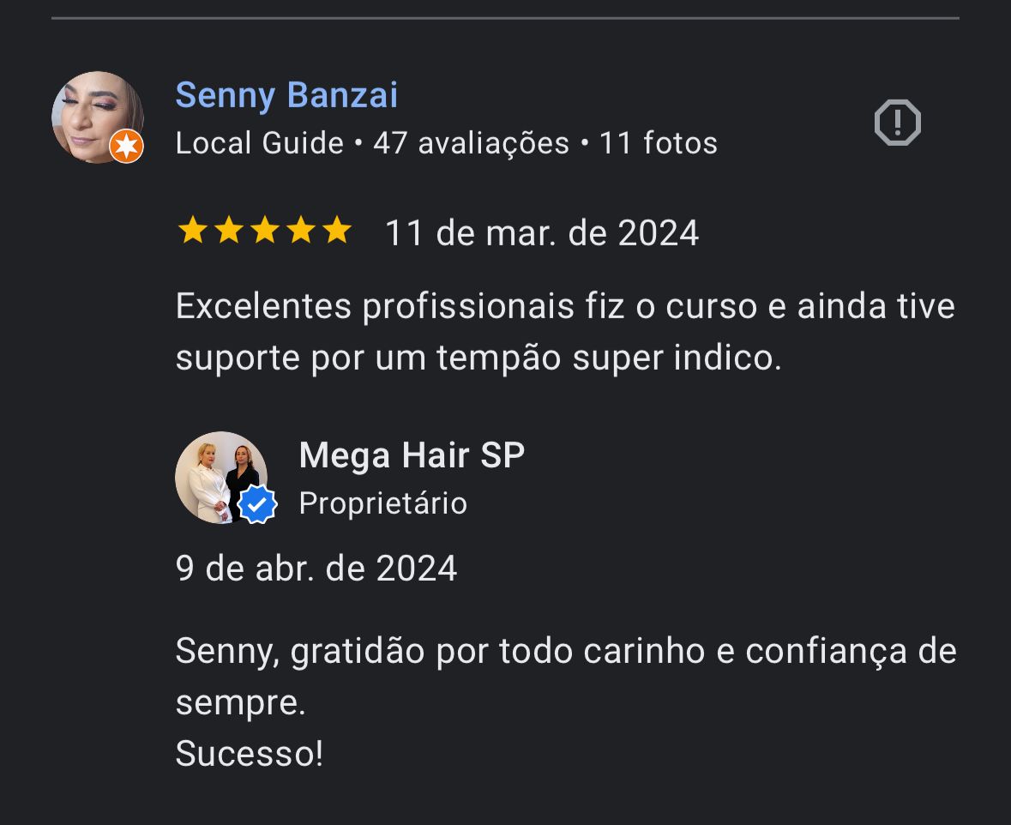Click the "47 avaliações" count

pyautogui.click(x=471, y=143)
